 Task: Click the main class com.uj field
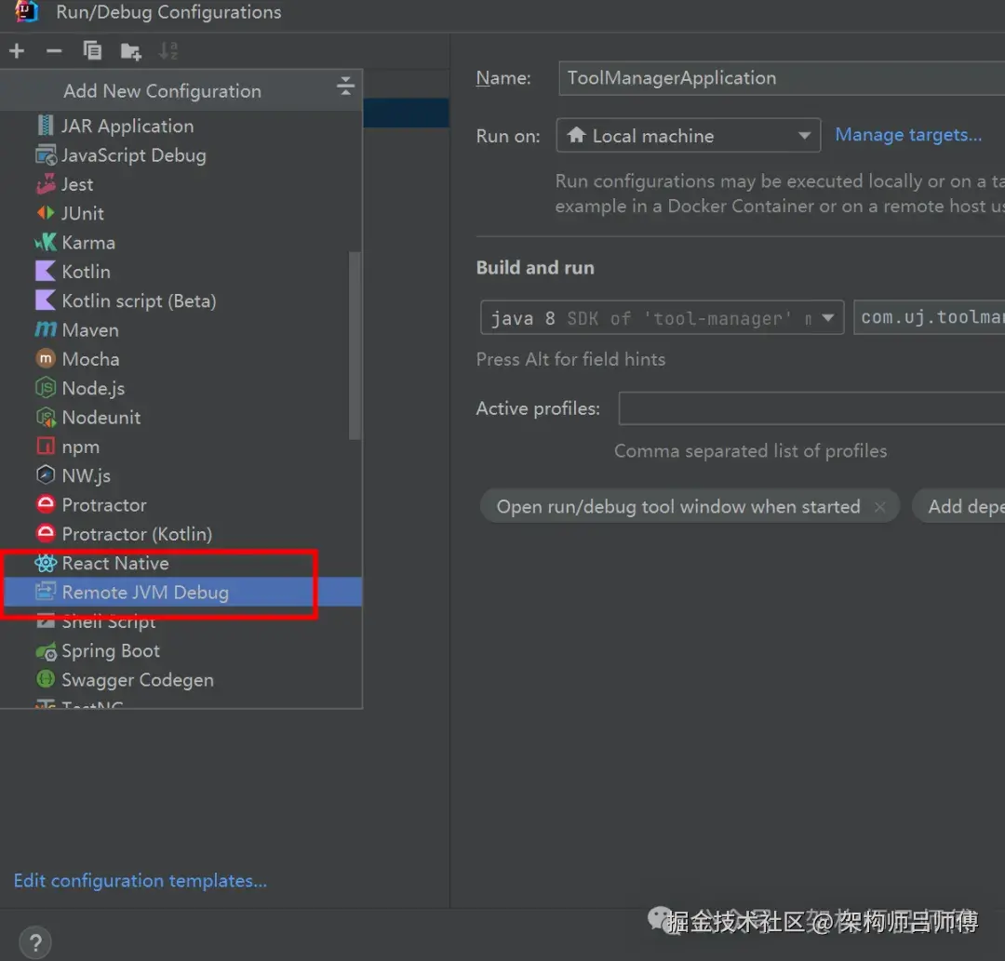tap(930, 318)
